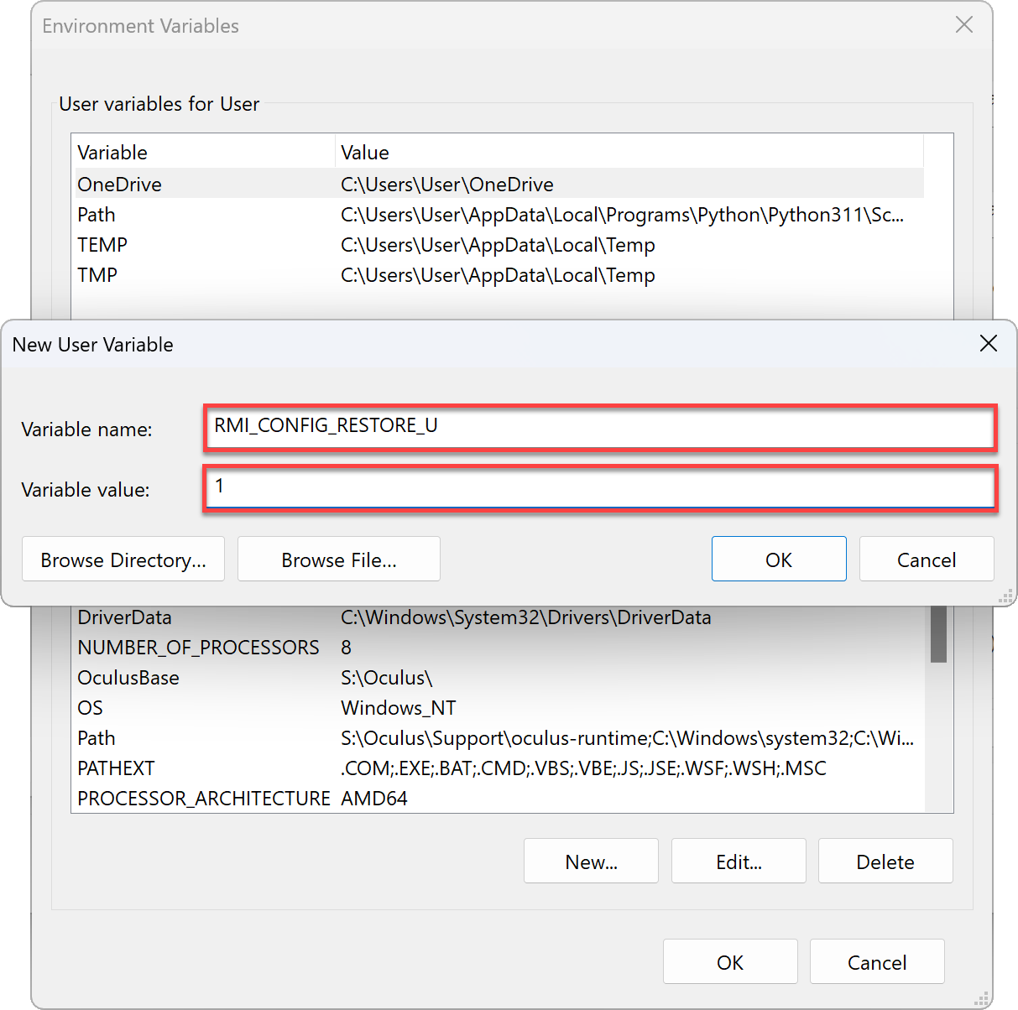The image size is (1018, 1010).
Task: Click Cancel at the bottom of Environment Variables
Action: pyautogui.click(x=876, y=961)
